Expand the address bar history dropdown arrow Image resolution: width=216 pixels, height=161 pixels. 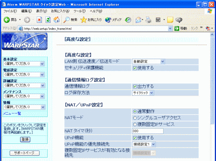(x=170, y=29)
